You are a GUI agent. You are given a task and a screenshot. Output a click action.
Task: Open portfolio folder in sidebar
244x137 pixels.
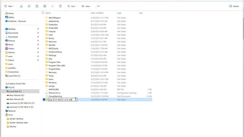pyautogui.click(x=10, y=68)
